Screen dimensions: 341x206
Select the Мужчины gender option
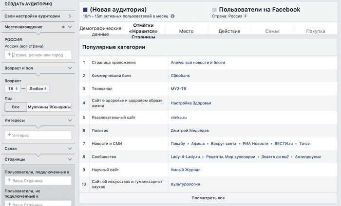tap(38, 107)
